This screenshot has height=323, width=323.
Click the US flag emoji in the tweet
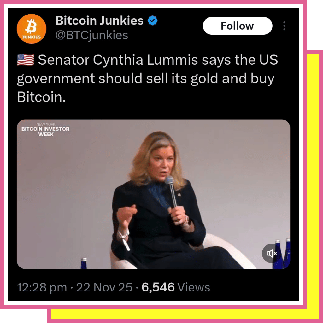pos(26,60)
